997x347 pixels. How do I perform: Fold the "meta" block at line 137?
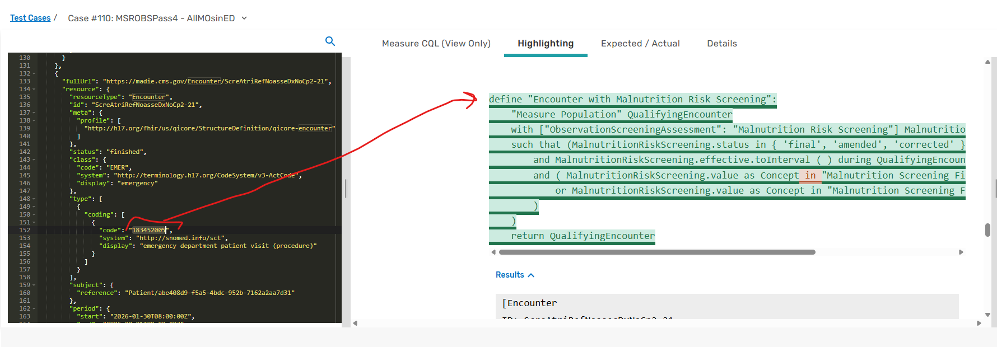[x=34, y=112]
